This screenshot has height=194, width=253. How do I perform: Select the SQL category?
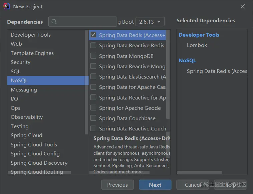(x=15, y=71)
